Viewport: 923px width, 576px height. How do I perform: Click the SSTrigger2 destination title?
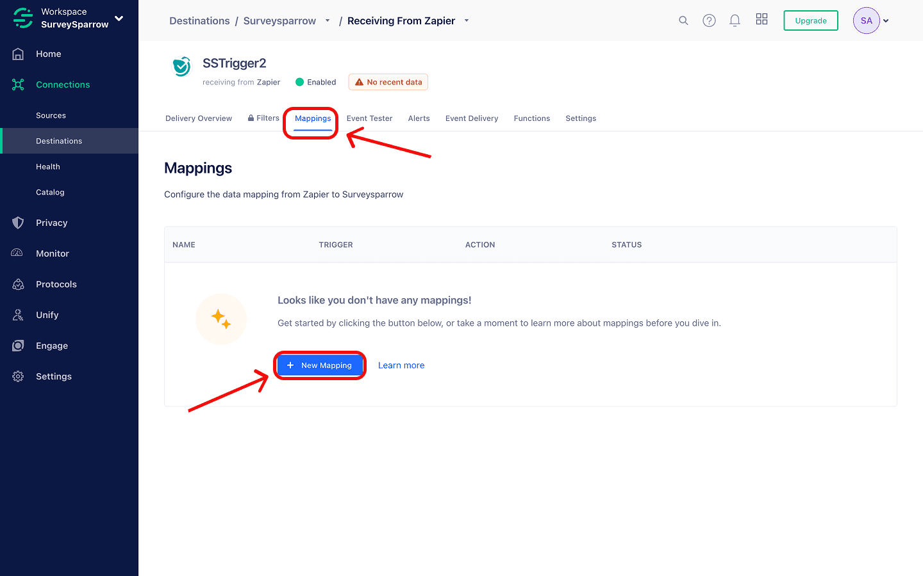pyautogui.click(x=235, y=63)
